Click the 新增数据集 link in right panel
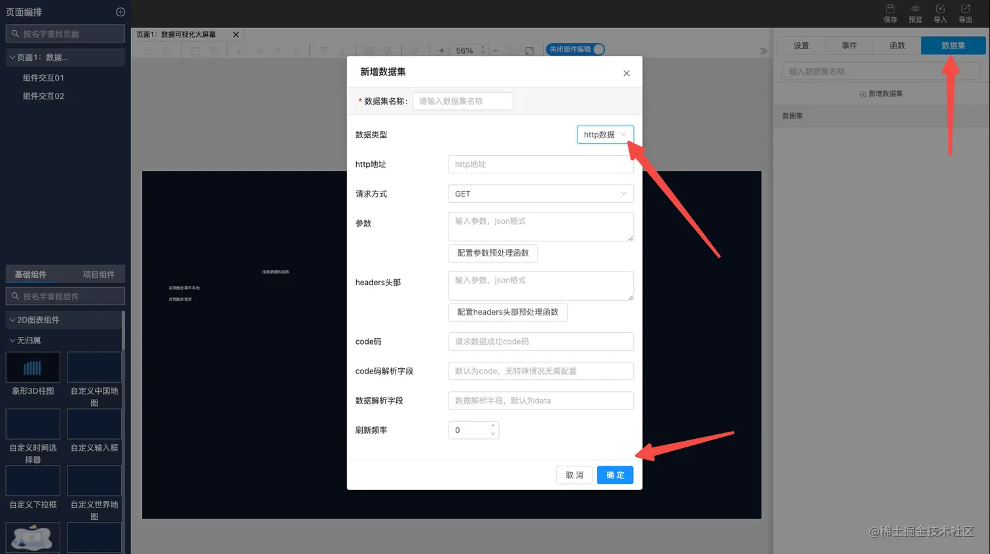 point(881,94)
